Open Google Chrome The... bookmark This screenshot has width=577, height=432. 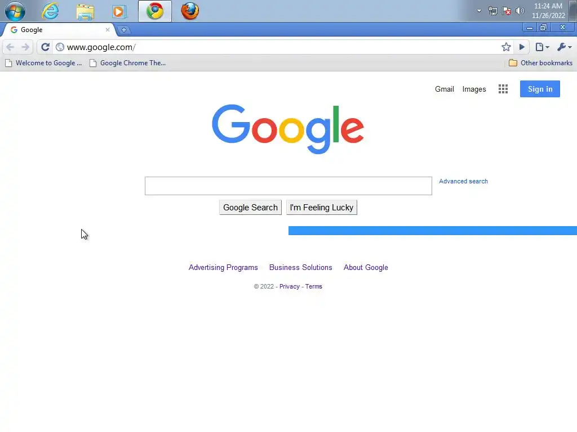coord(128,63)
